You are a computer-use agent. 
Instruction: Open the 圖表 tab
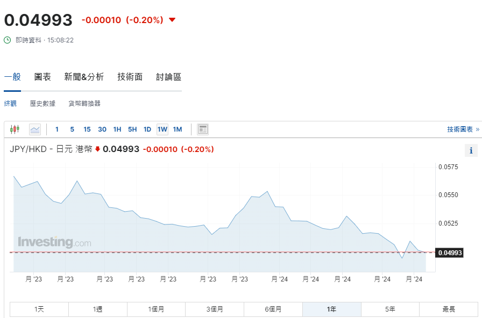(x=42, y=77)
